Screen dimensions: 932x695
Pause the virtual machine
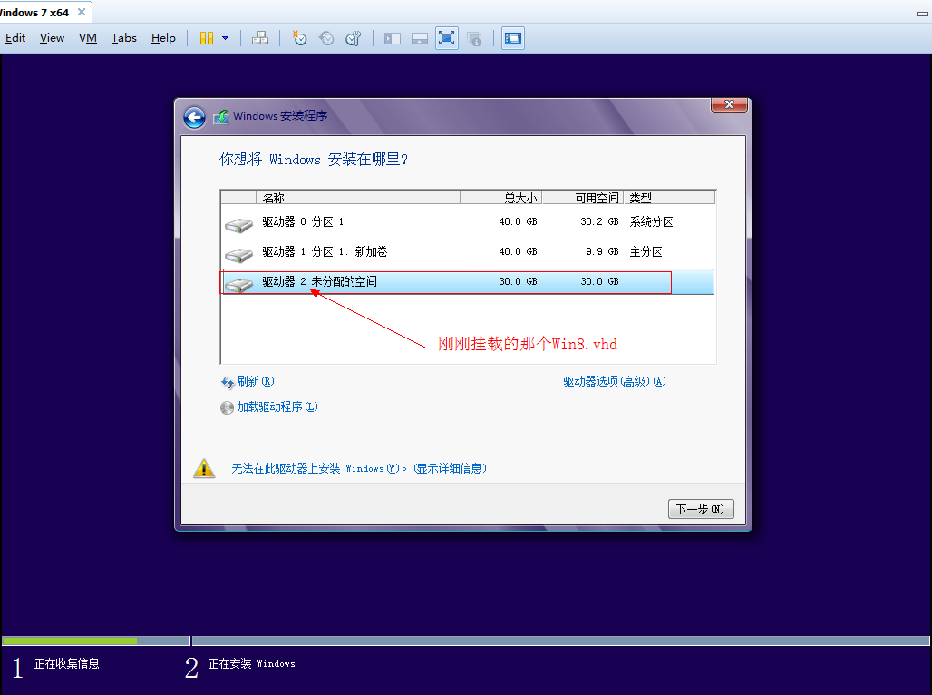pyautogui.click(x=206, y=39)
